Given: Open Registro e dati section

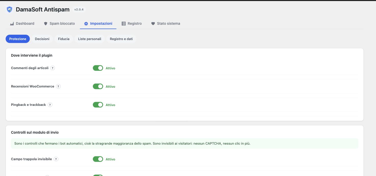Looking at the screenshot, I should coord(121,39).
